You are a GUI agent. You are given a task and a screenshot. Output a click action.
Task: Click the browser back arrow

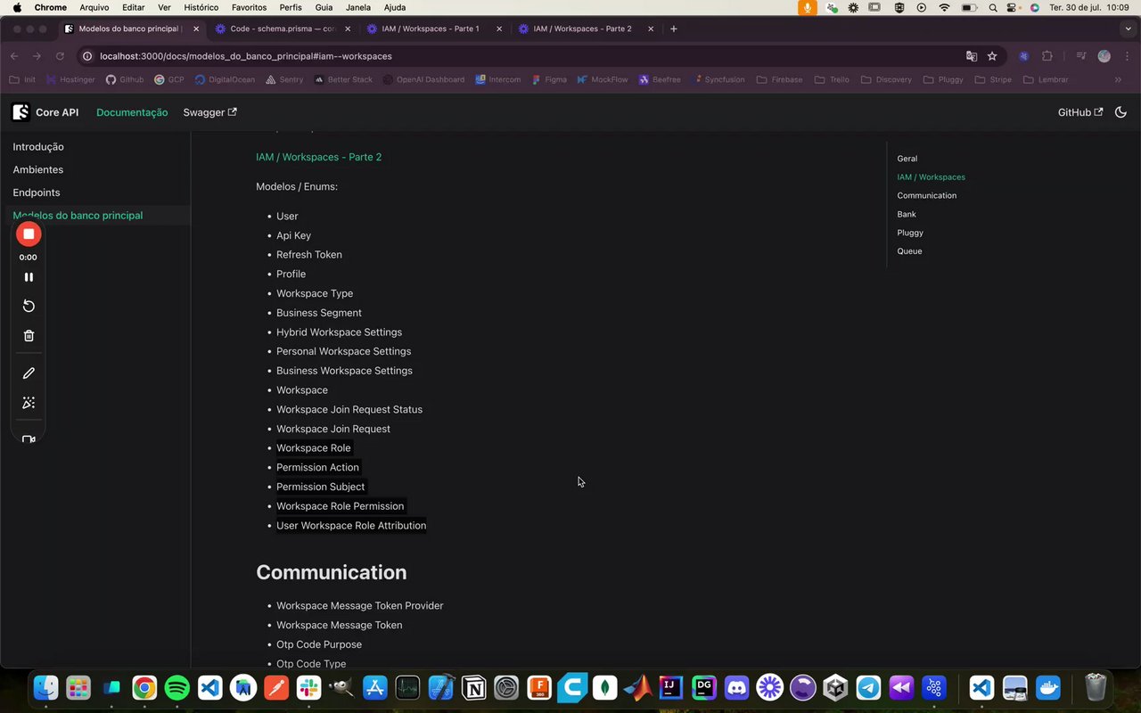[14, 56]
